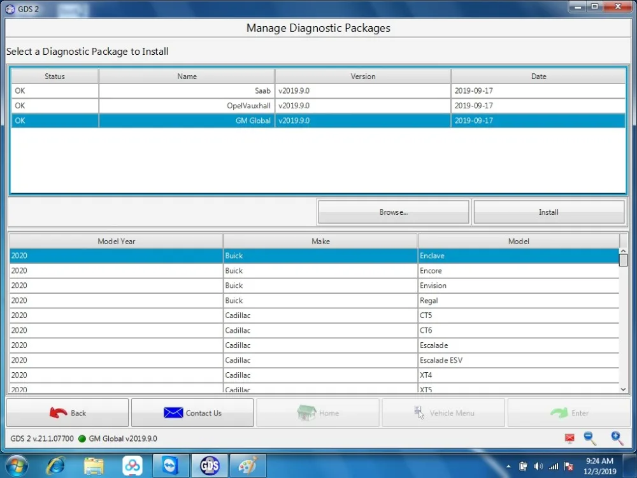Switch to TeamViewer in taskbar

tap(171, 466)
